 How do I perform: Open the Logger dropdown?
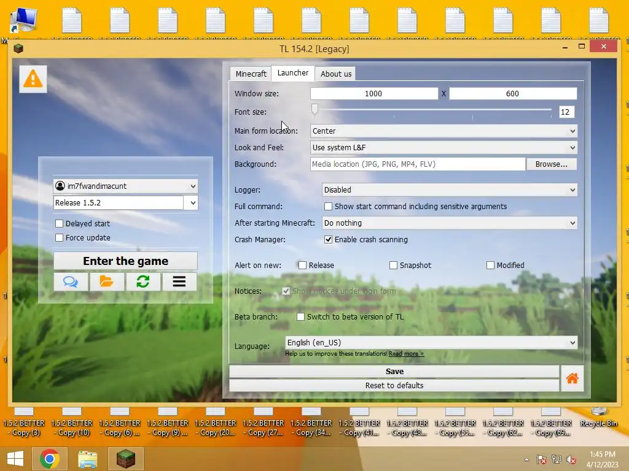click(x=450, y=190)
